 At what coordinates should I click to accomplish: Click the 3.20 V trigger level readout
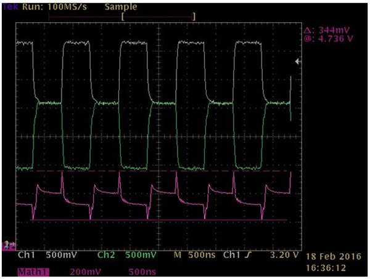(x=284, y=255)
